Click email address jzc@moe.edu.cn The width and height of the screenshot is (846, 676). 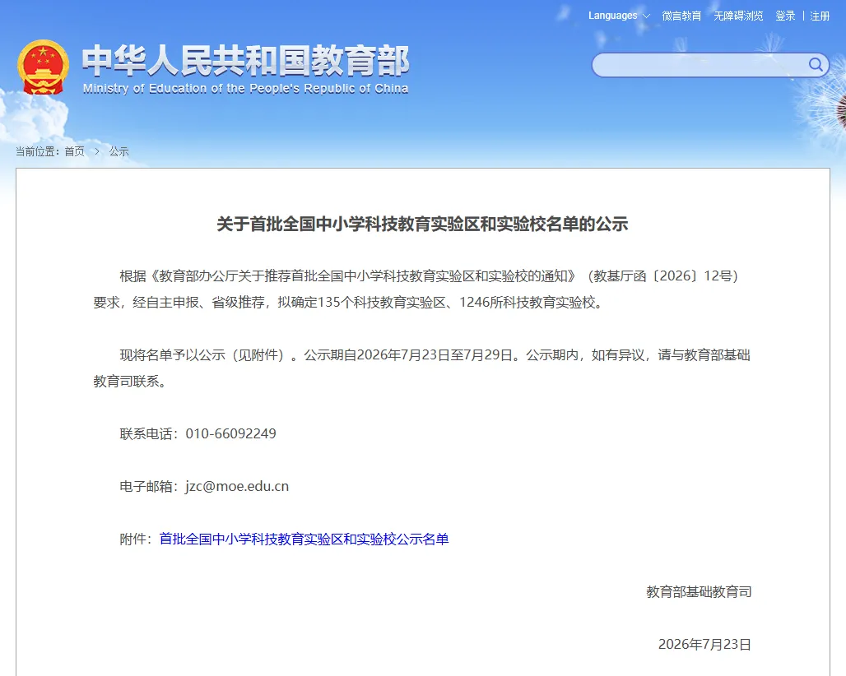237,486
